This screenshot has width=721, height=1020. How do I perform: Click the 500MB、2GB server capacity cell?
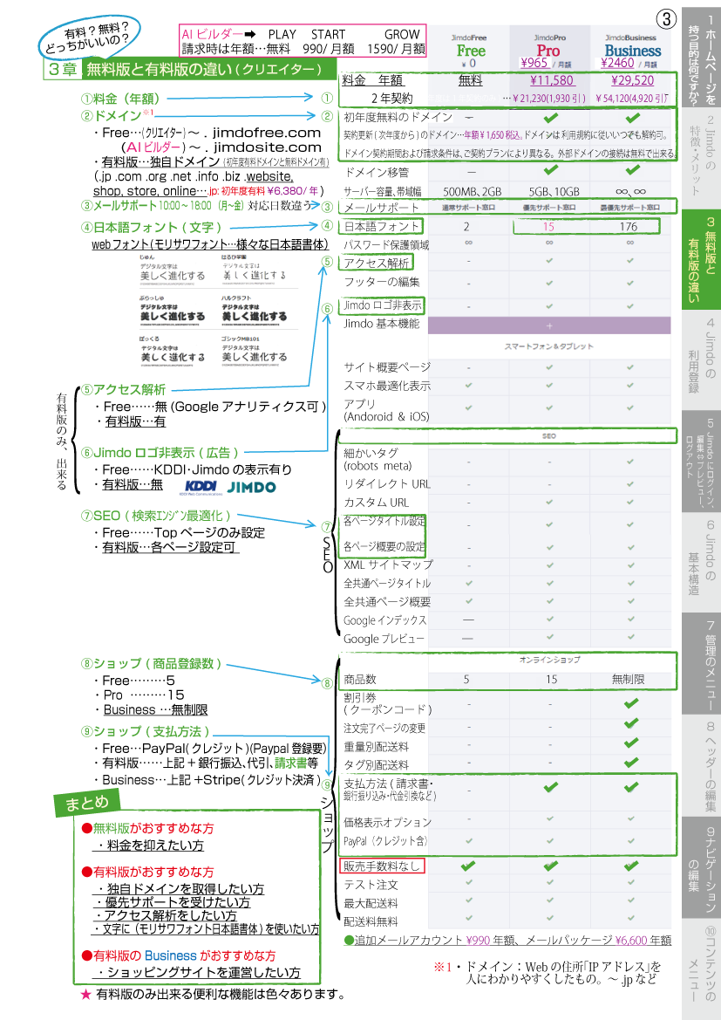coord(472,192)
